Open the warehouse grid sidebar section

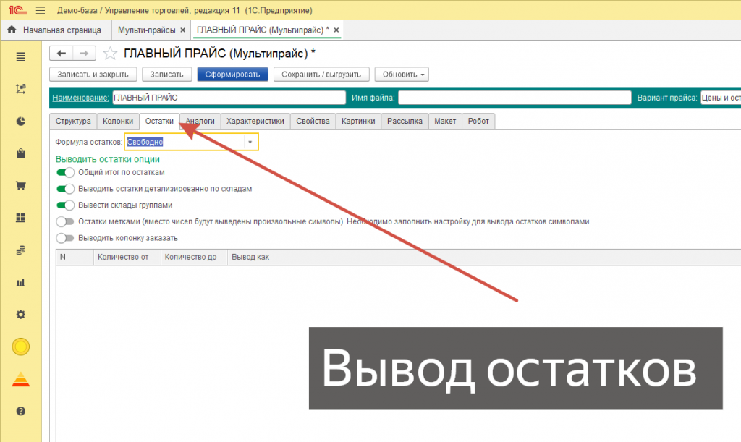click(x=21, y=218)
